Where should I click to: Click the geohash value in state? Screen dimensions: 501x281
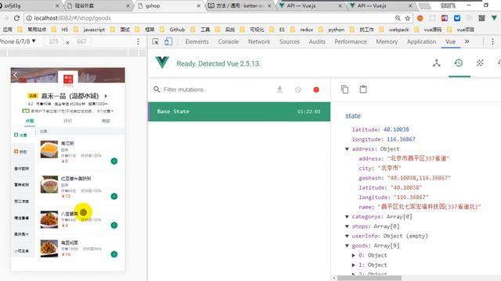pyautogui.click(x=419, y=178)
